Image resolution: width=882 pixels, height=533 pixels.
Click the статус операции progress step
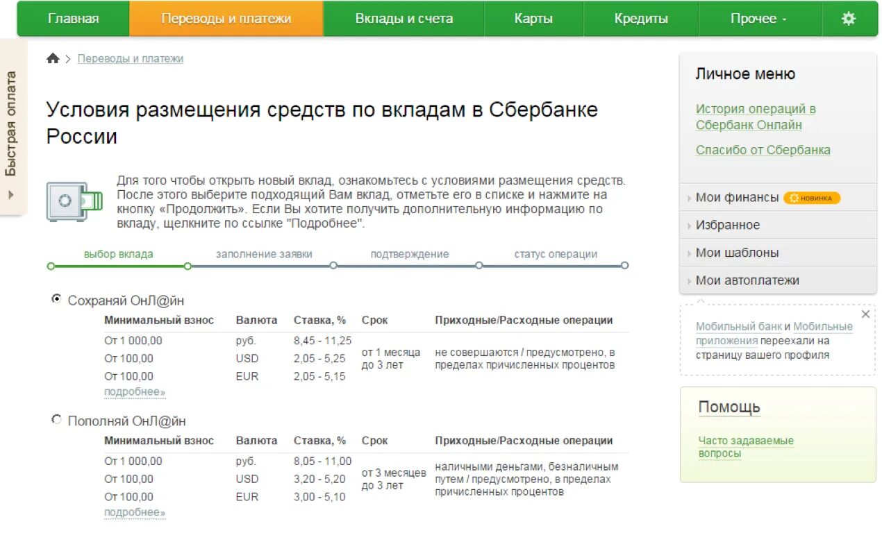556,255
